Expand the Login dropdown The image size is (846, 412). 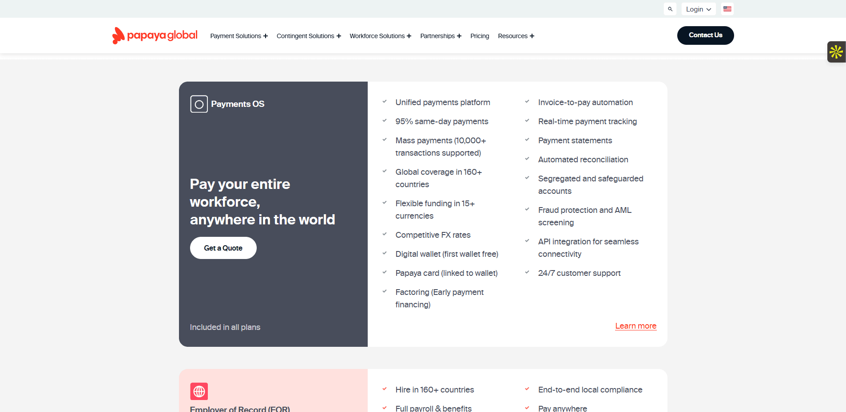coord(698,9)
